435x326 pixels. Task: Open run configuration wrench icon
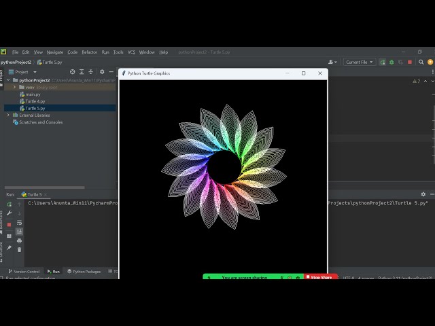point(9,213)
